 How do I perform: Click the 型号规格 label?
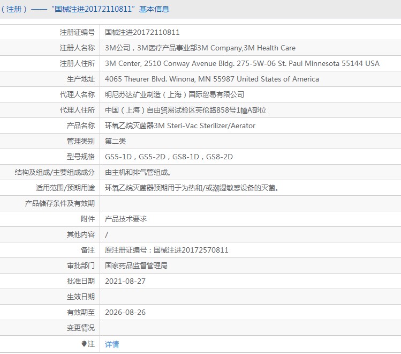(x=81, y=157)
